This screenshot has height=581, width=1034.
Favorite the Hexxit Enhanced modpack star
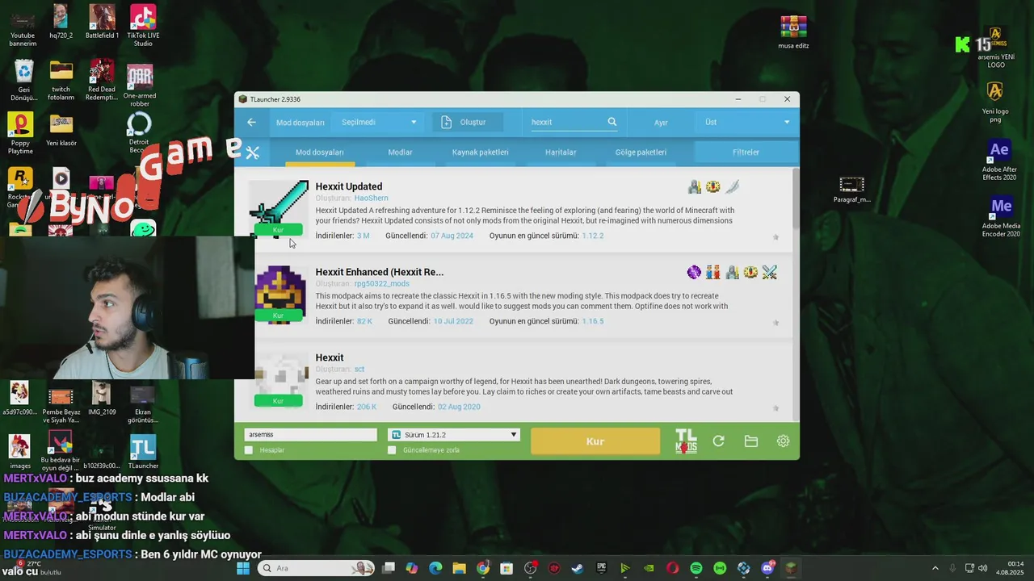(775, 323)
